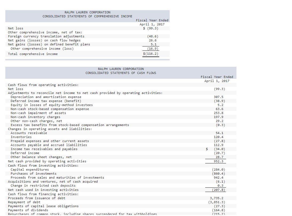
Task: Click the (284.0) capital expenditures value
Action: [x=219, y=170]
